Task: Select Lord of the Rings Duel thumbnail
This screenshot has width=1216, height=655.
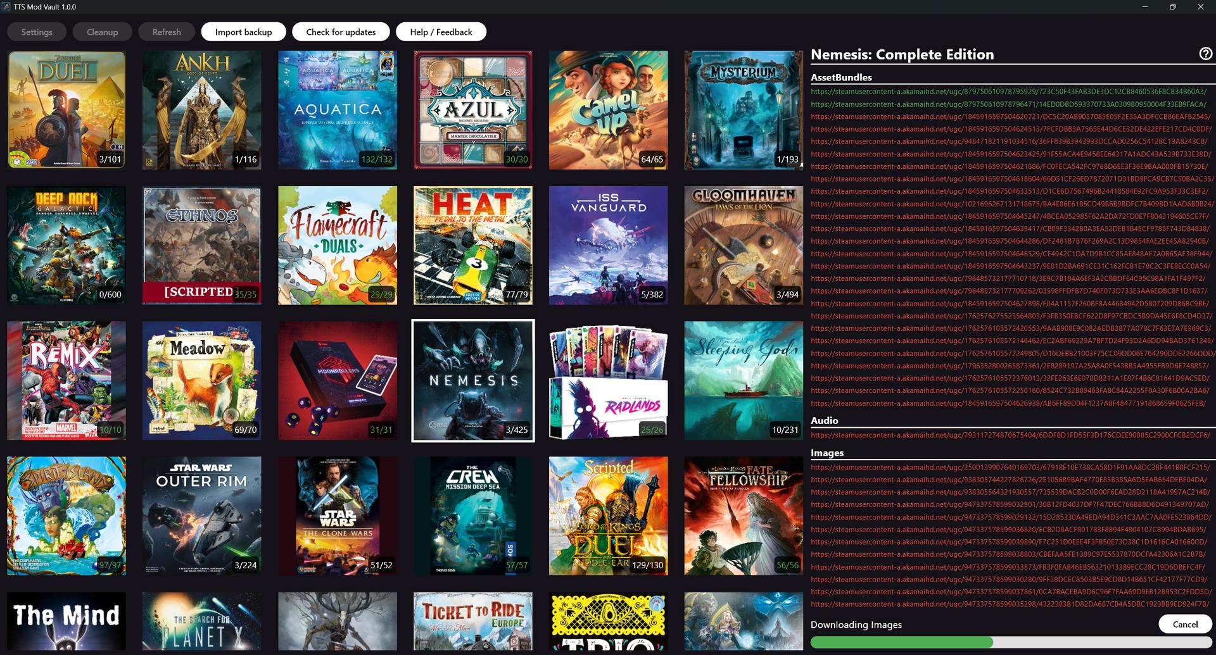Action: [608, 516]
